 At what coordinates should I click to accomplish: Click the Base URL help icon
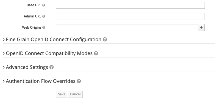click(x=44, y=5)
